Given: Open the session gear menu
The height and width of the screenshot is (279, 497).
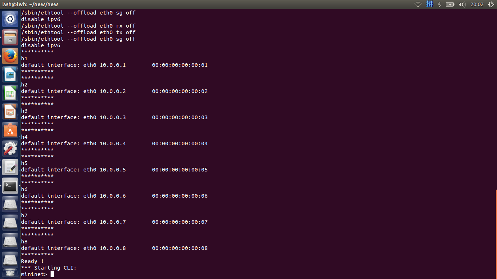Looking at the screenshot, I should (491, 4).
